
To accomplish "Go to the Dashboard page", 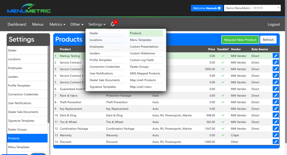I will click(17, 24).
